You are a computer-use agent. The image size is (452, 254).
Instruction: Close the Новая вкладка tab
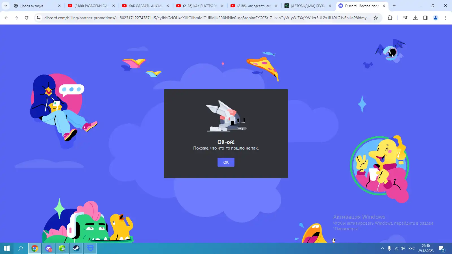coord(59,6)
